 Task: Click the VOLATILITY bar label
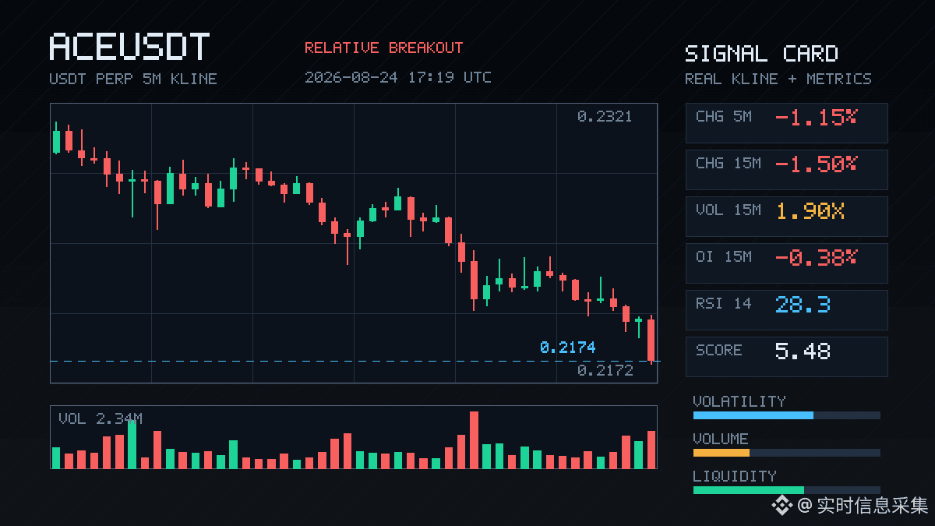tap(739, 401)
